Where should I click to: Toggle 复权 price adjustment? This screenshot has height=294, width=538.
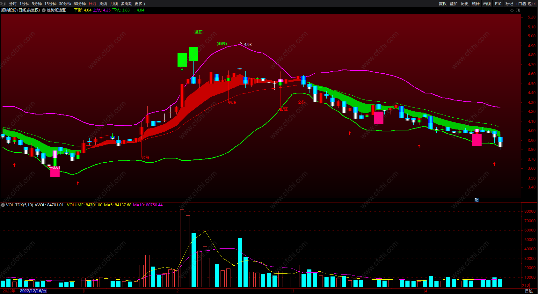443,4
